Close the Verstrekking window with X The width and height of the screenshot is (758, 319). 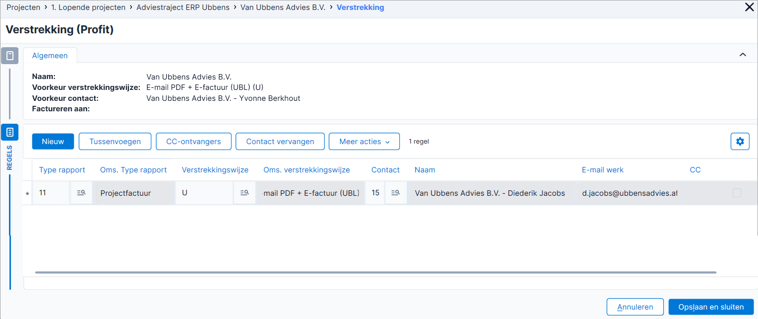click(x=749, y=7)
